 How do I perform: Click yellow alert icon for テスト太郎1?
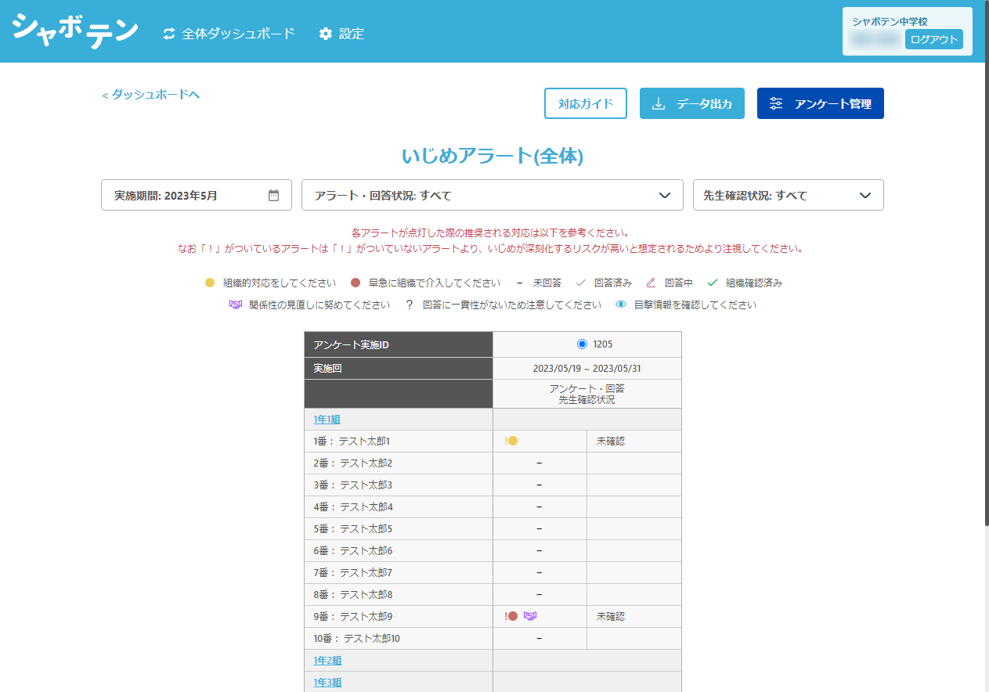[x=512, y=441]
